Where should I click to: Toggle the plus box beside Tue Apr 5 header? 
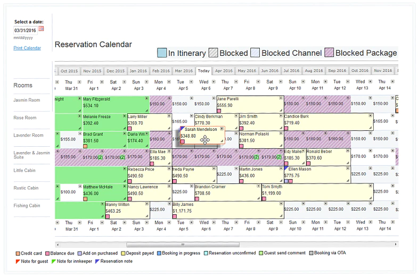tap(191, 81)
